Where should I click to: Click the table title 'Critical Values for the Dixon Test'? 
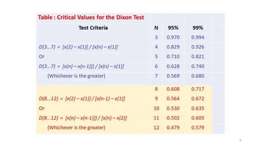[x=91, y=17]
